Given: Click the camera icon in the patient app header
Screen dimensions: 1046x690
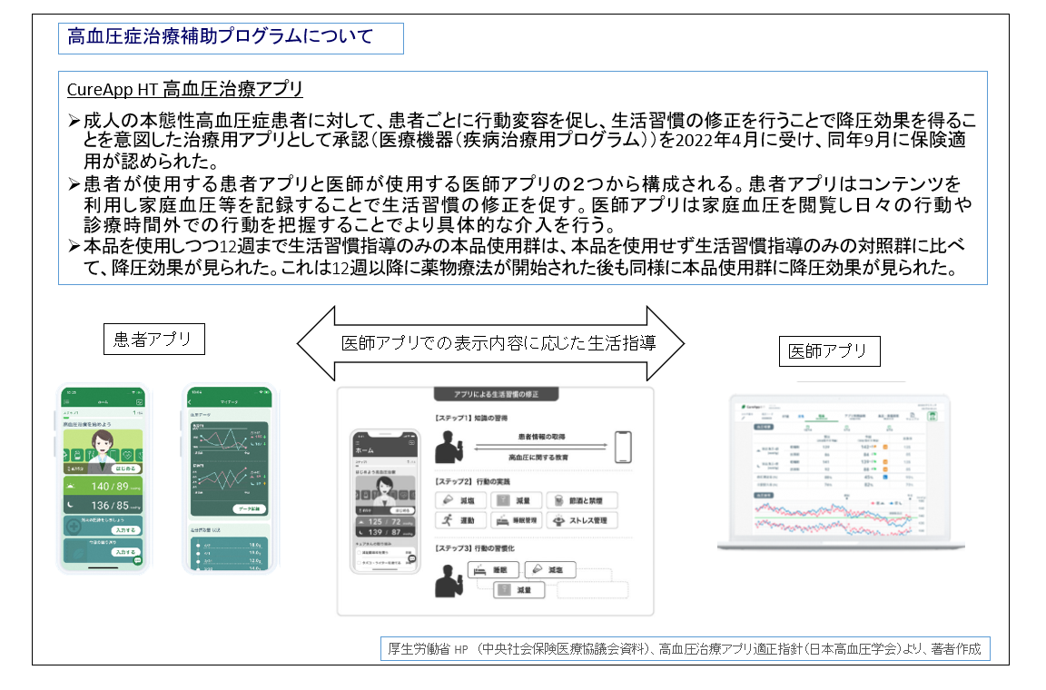Looking at the screenshot, I should click(x=139, y=401).
